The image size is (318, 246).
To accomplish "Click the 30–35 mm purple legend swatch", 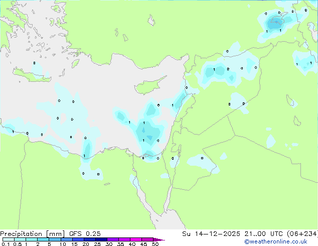I will (x=112, y=239).
